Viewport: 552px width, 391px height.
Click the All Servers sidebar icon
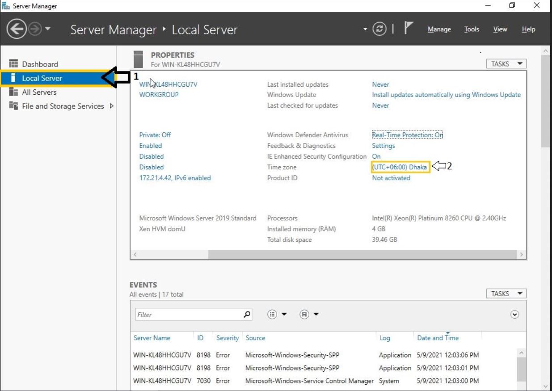[x=13, y=92]
